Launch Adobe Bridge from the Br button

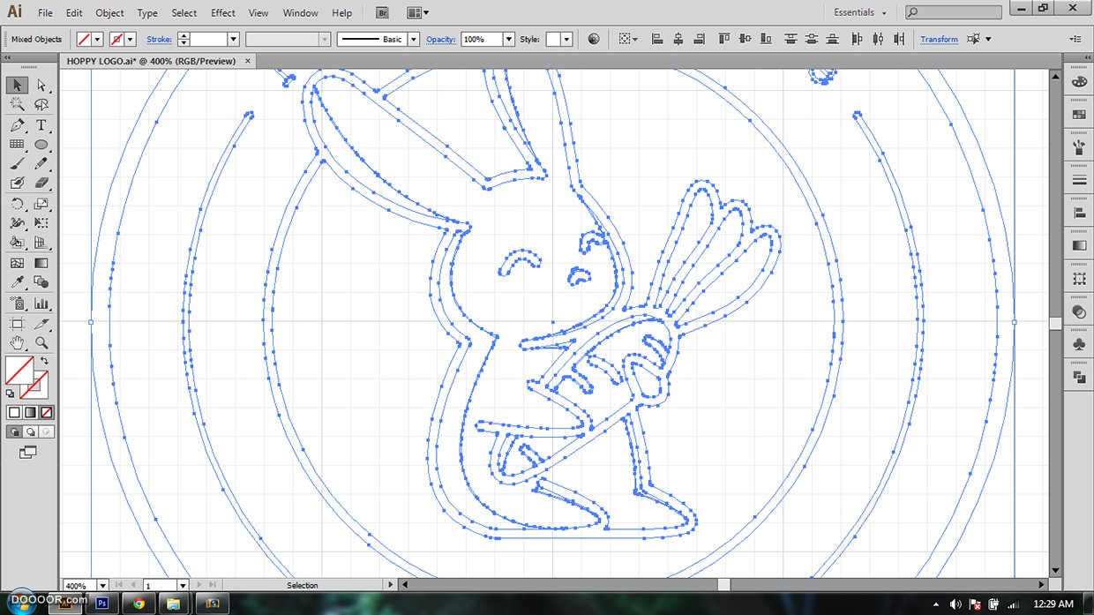pos(382,13)
